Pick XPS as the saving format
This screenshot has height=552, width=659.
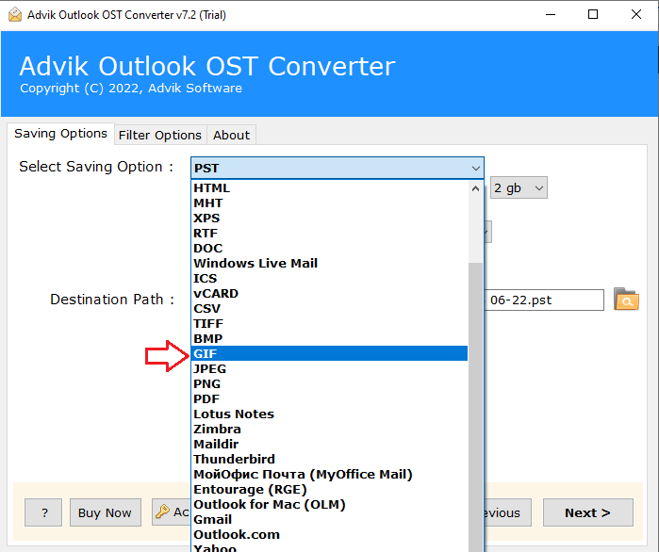point(330,219)
